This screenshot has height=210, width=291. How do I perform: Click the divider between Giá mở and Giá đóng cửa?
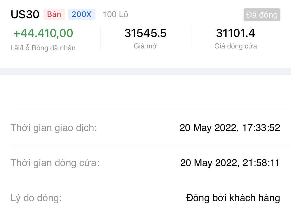coord(191,38)
